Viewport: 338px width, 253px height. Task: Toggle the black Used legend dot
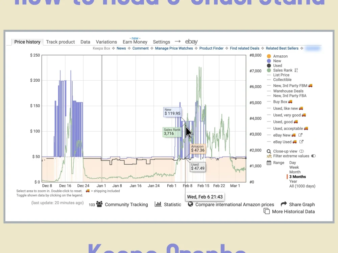click(269, 66)
